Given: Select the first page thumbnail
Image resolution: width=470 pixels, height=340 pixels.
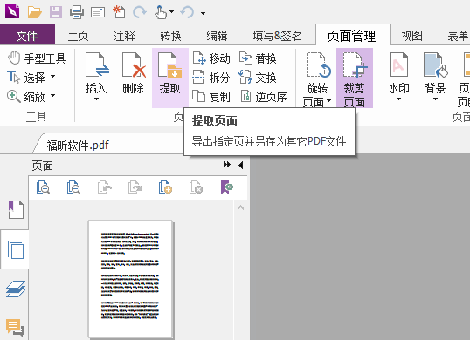Looking at the screenshot, I should coord(130,279).
